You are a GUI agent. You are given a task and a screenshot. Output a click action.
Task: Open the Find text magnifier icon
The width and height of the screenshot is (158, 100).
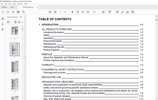point(23,12)
